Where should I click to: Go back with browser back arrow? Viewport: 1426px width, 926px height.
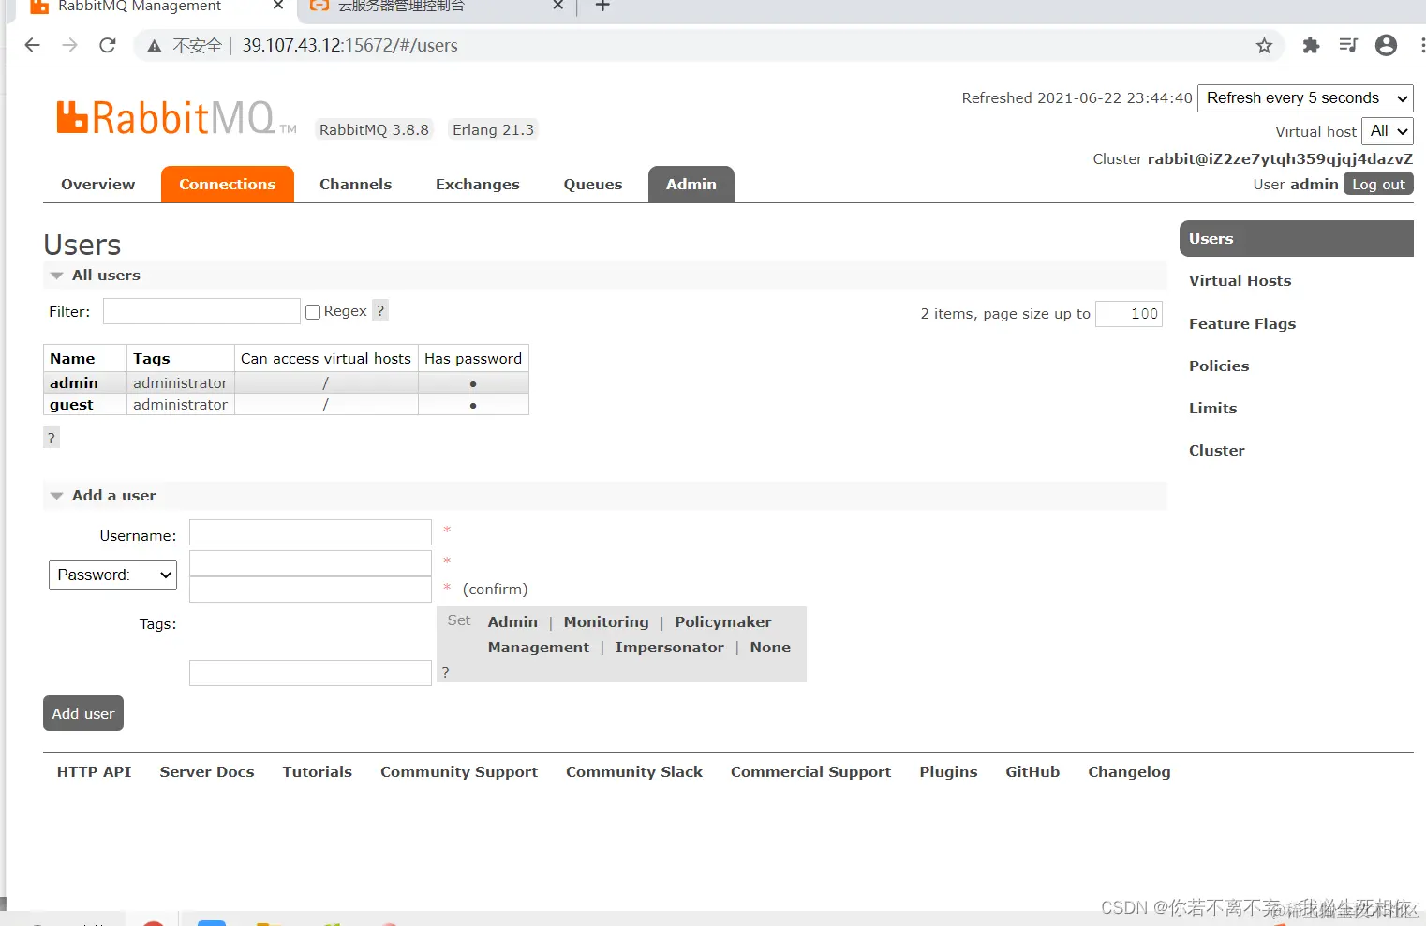click(x=32, y=45)
